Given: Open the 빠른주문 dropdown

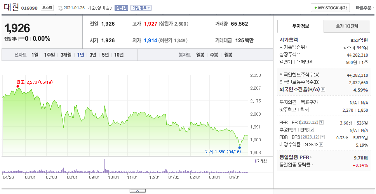Looking at the screenshot, I should 365,8.
